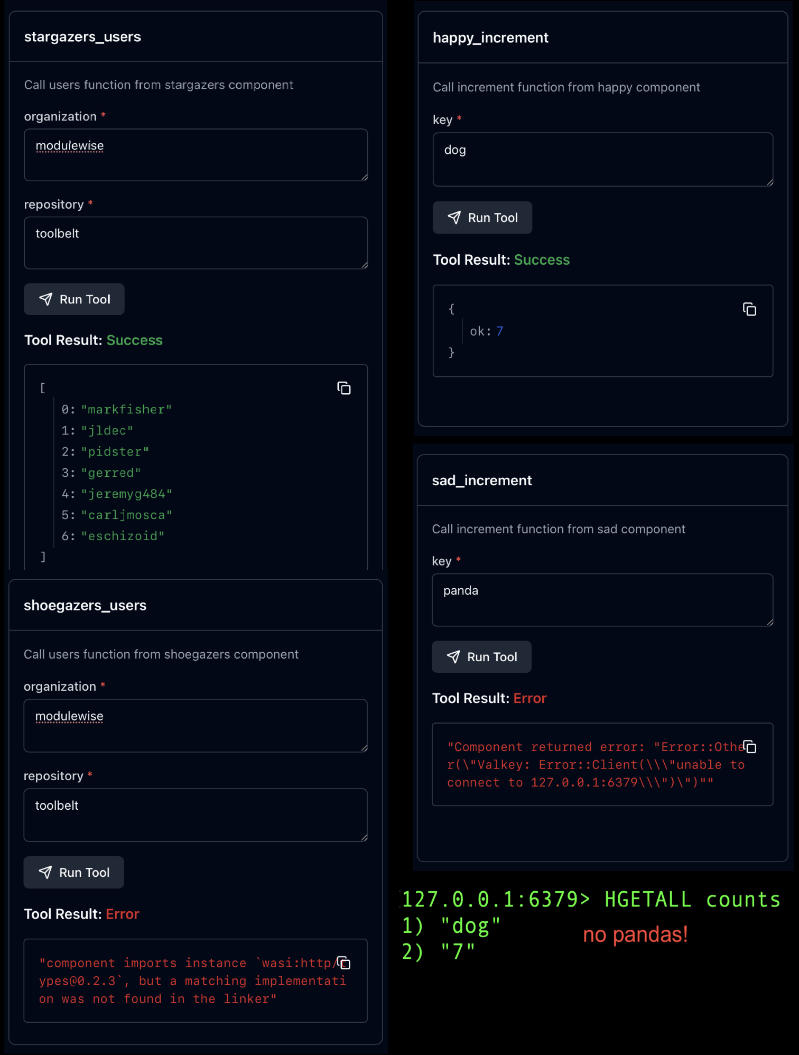The width and height of the screenshot is (799, 1055).
Task: Select the "markfisher" entry in the results
Action: pos(126,410)
